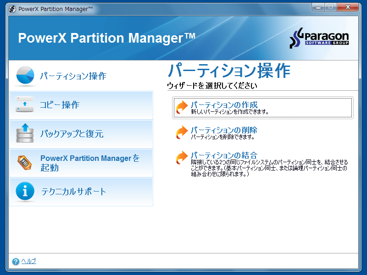Click description text 新しいパーティションを作成できます。
Screen dimensions: 367x275
(x=230, y=112)
